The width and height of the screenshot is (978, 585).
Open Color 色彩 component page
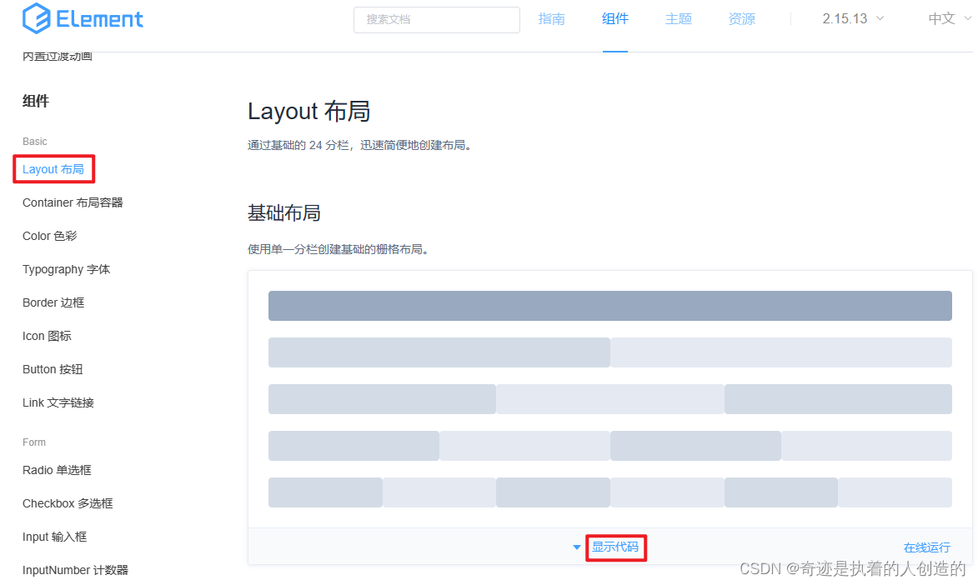coord(49,236)
